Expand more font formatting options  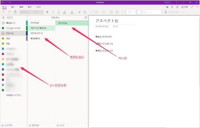(91, 12)
